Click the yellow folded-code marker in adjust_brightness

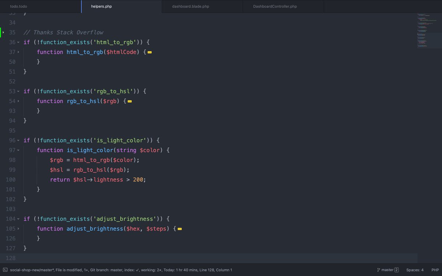179,229
